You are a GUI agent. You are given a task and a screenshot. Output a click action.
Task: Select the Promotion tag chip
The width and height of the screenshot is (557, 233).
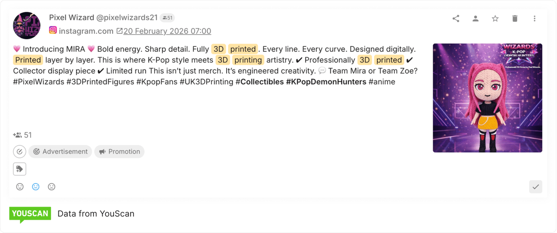point(119,151)
